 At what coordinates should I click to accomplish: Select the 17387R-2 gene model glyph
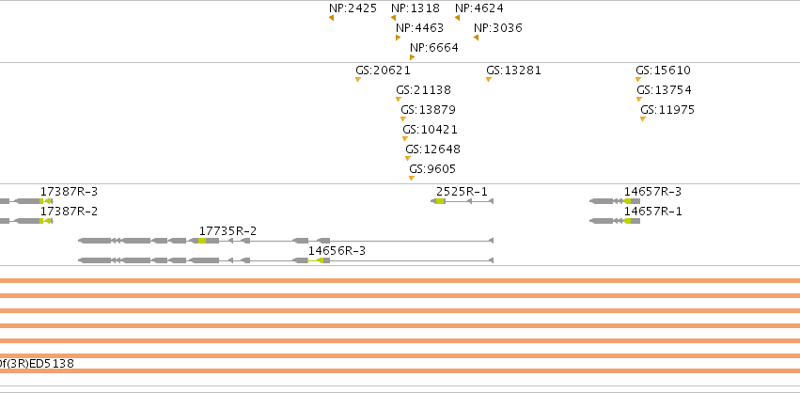click(x=25, y=221)
